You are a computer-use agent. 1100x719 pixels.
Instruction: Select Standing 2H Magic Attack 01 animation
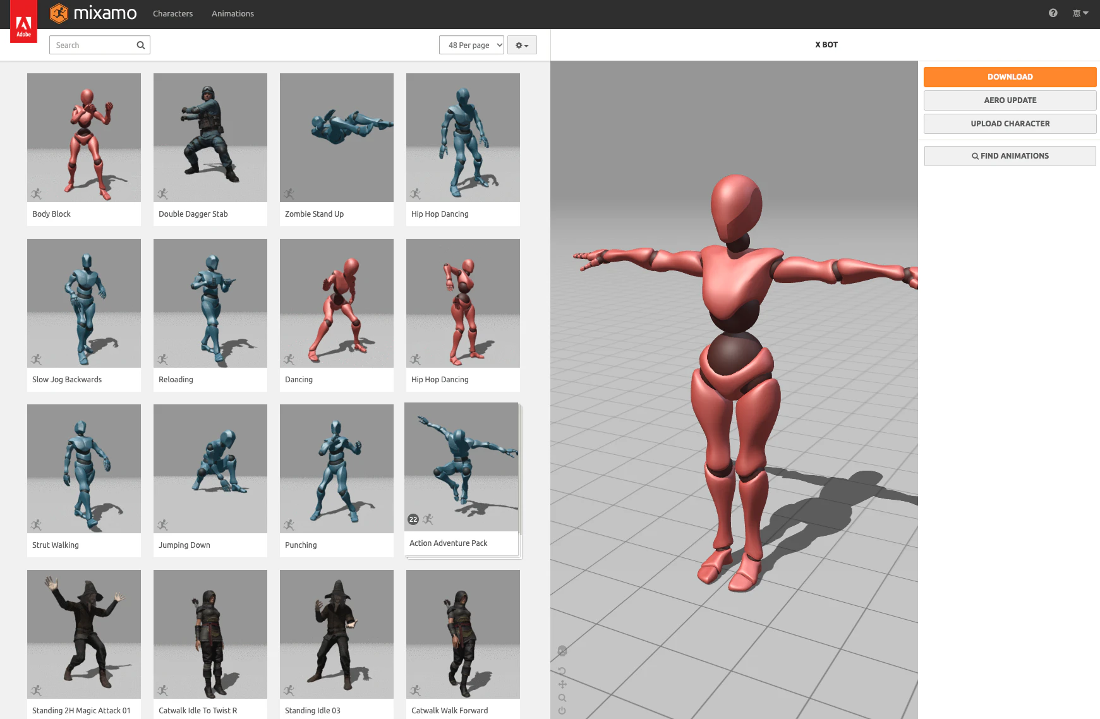click(x=84, y=644)
